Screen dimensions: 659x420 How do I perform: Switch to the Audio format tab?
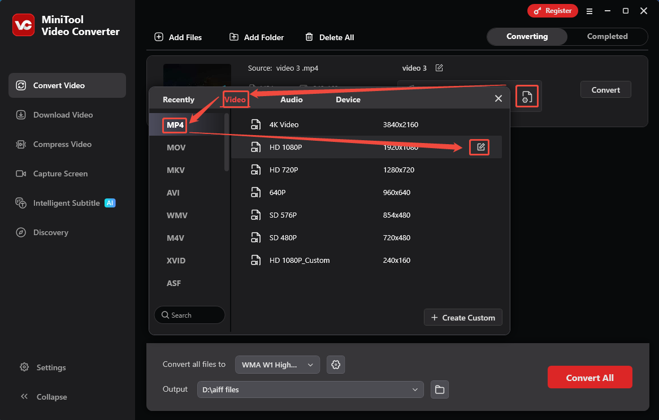[292, 99]
